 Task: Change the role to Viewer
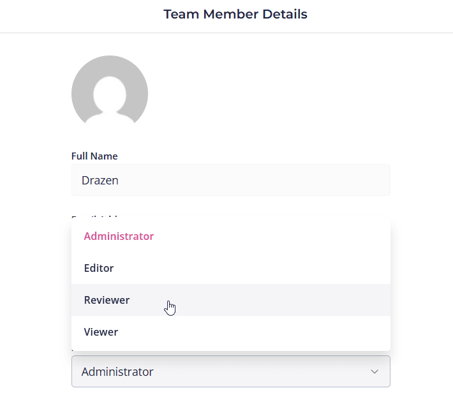[x=101, y=332]
